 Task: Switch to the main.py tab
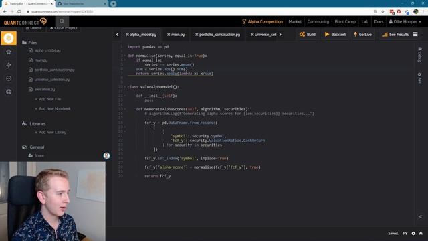click(178, 35)
